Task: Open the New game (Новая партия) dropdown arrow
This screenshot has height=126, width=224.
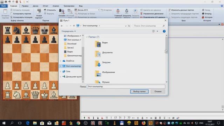Action: pyautogui.click(x=42, y=18)
